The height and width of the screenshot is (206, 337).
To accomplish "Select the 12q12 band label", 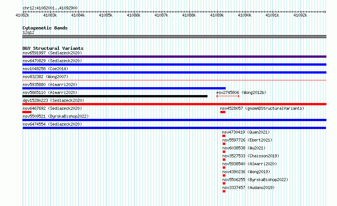I will (x=28, y=32).
